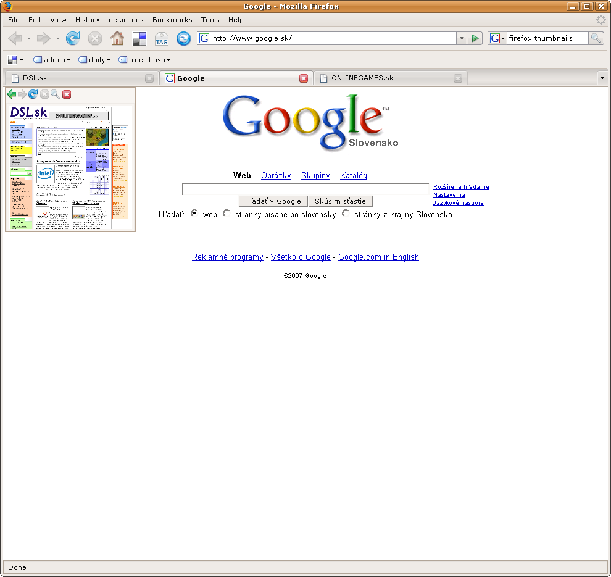The width and height of the screenshot is (611, 577).
Task: Select 'stránky z krajiny Slovensko' radio button
Action: [x=346, y=213]
